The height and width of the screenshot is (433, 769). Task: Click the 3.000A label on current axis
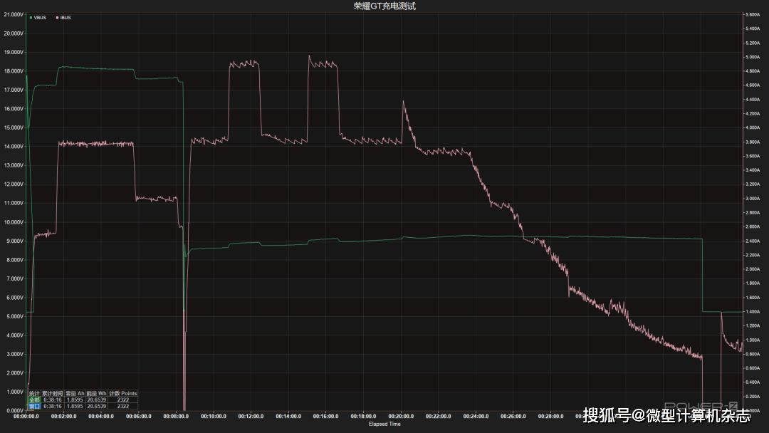click(753, 199)
